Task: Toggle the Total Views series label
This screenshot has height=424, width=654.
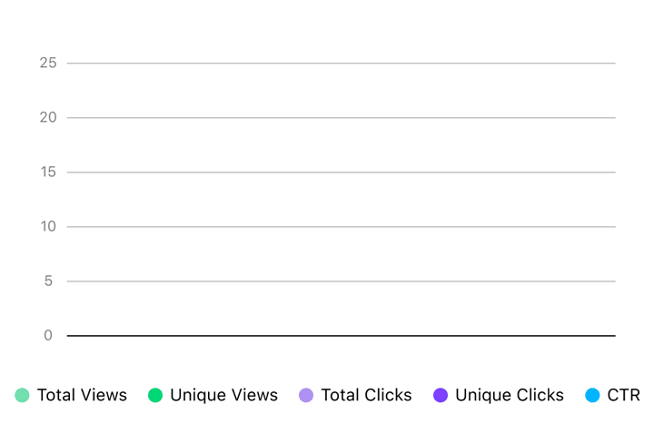Action: 82,395
